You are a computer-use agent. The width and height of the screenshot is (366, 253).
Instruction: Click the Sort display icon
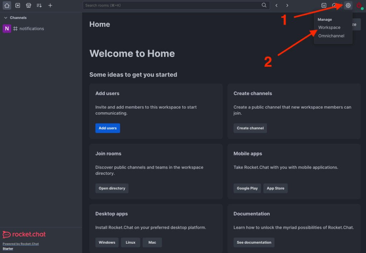tap(39, 5)
